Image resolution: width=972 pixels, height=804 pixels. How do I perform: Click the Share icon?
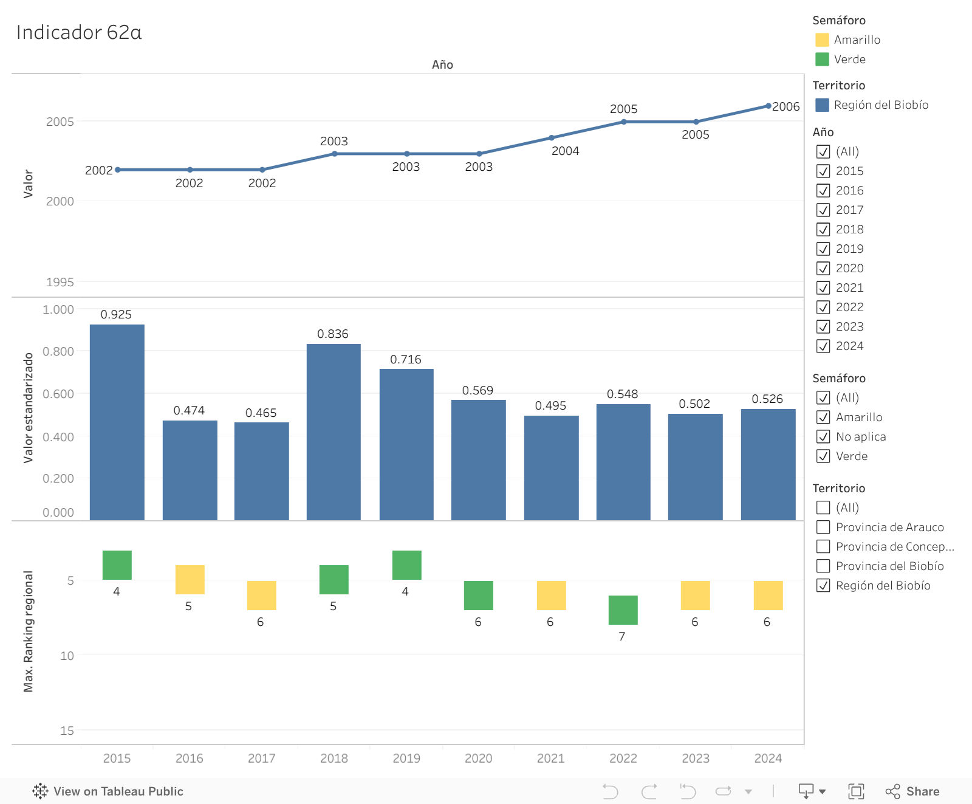(x=892, y=791)
